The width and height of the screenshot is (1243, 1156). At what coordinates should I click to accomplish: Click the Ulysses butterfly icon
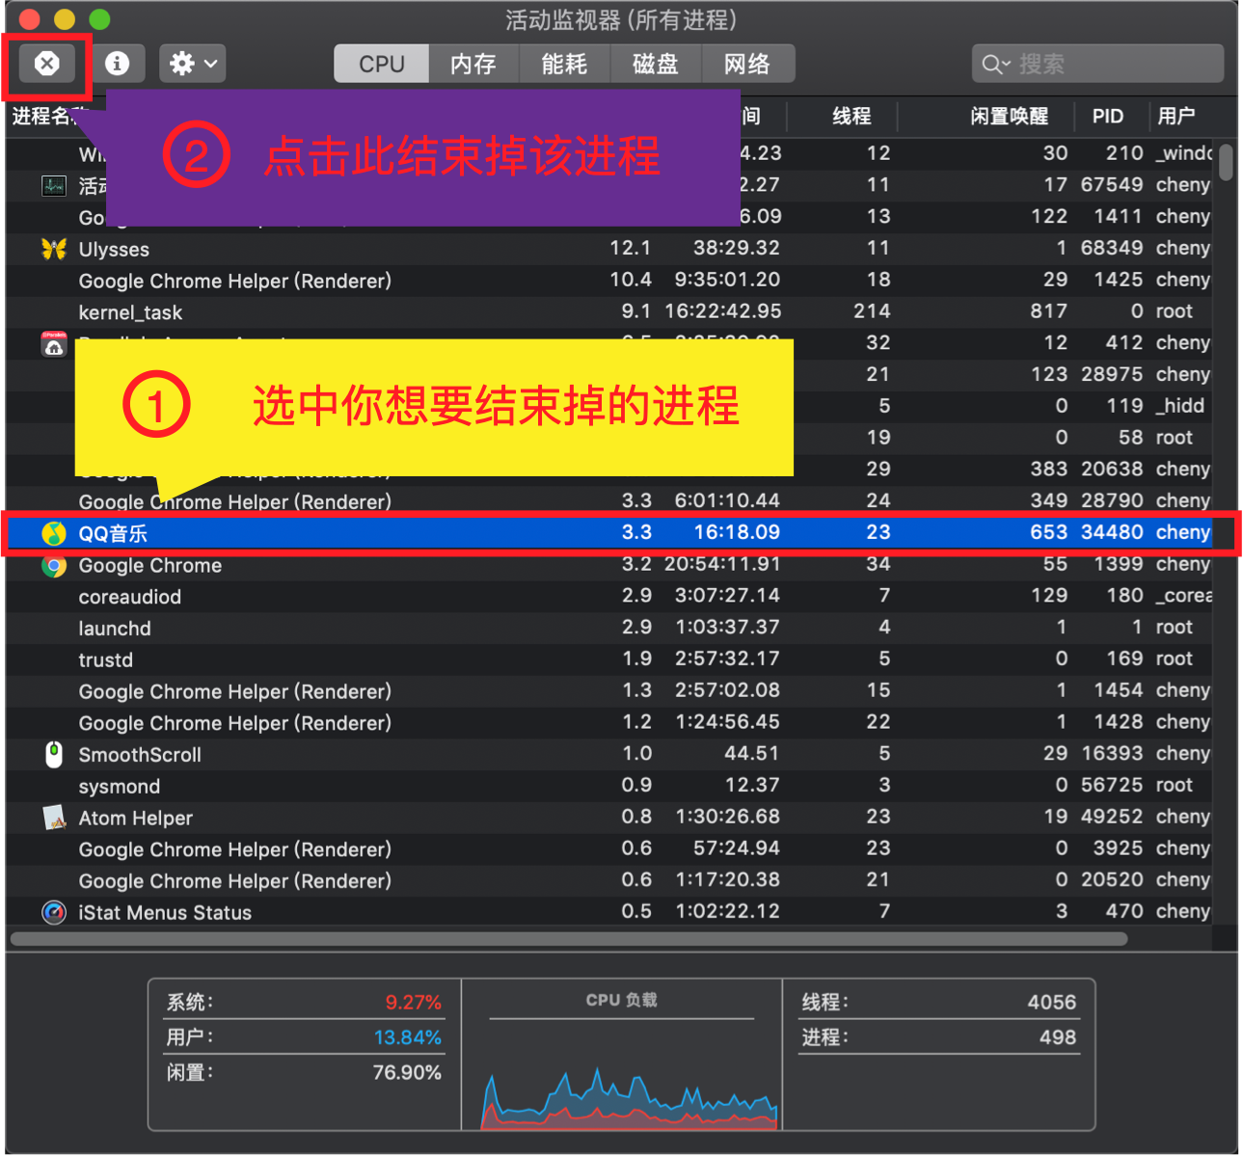tap(54, 249)
